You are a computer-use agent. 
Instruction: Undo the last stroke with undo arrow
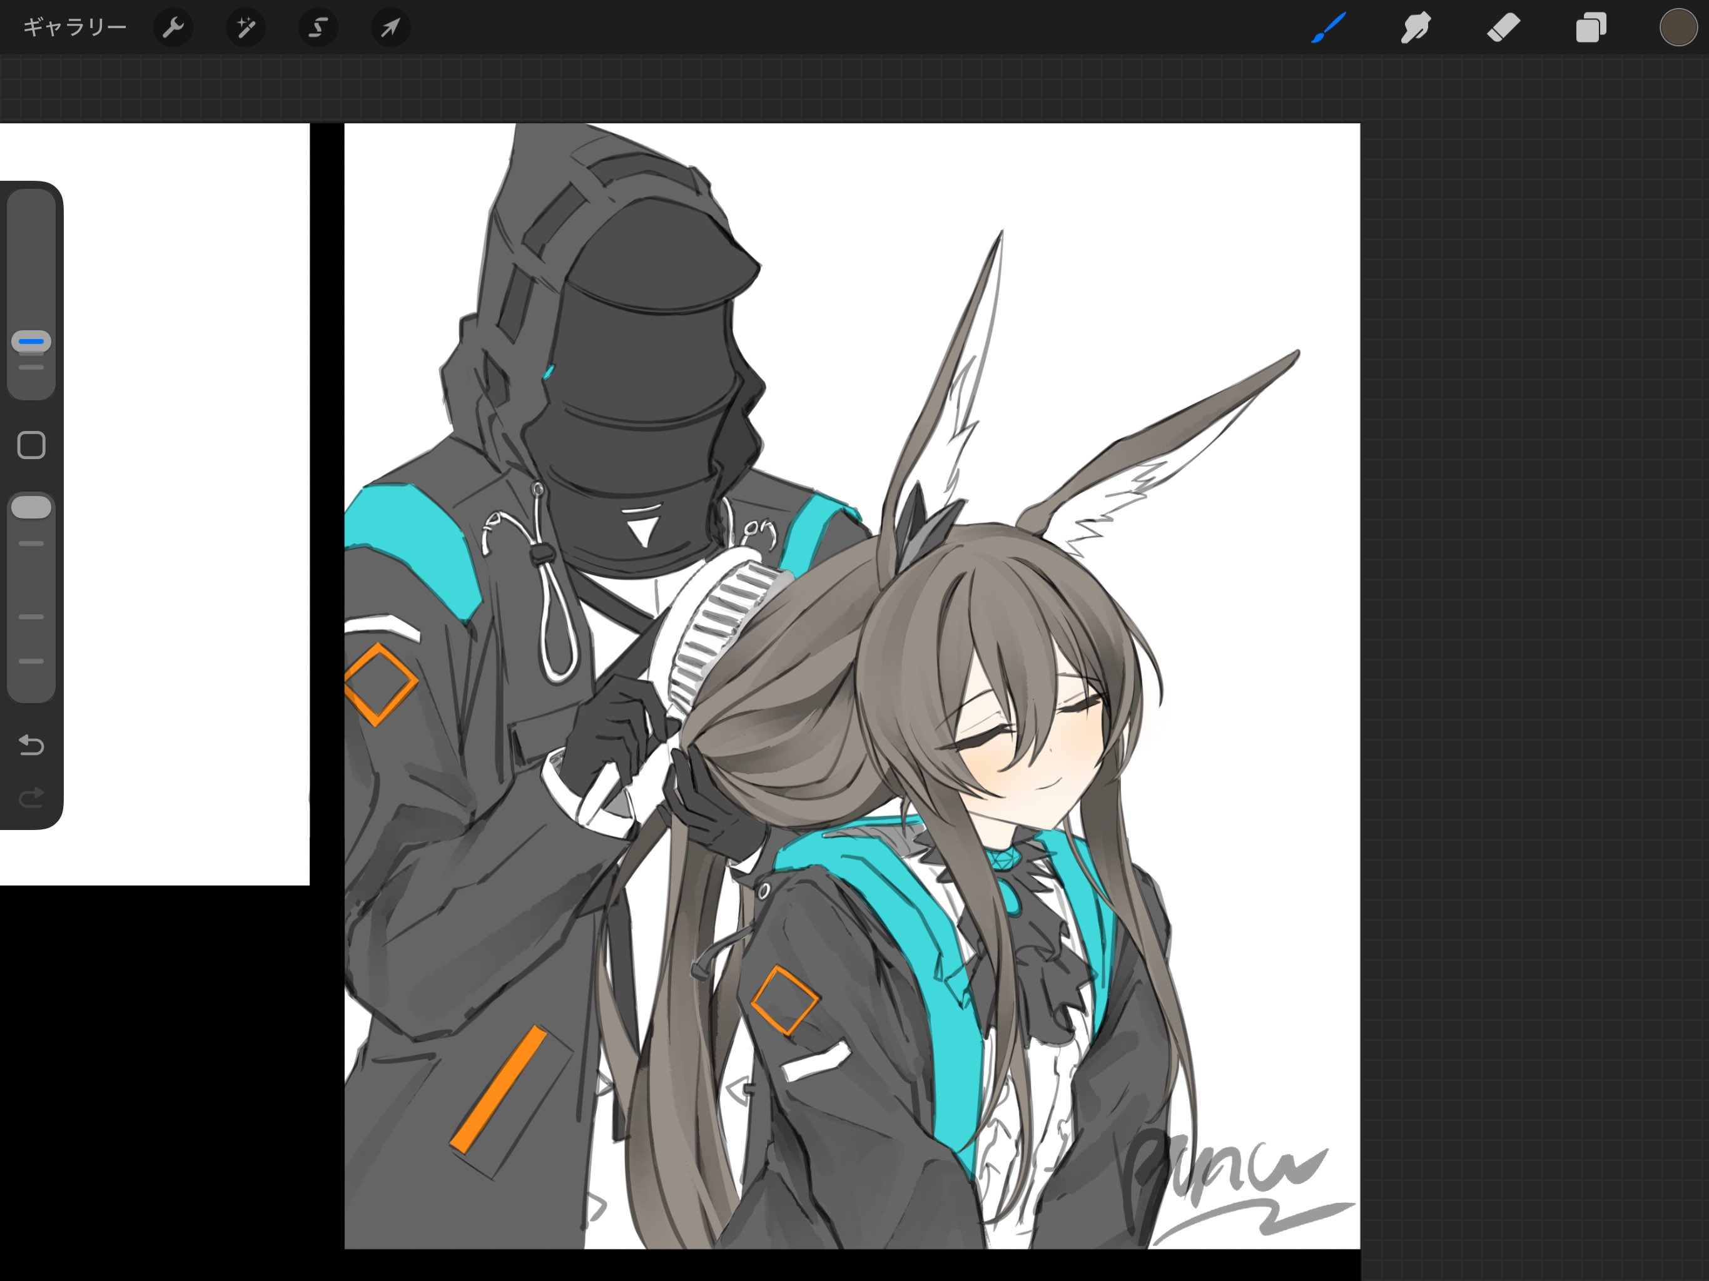point(31,745)
